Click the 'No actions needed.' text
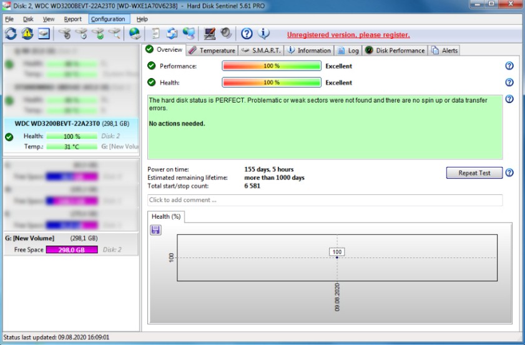The image size is (525, 345). tap(177, 124)
